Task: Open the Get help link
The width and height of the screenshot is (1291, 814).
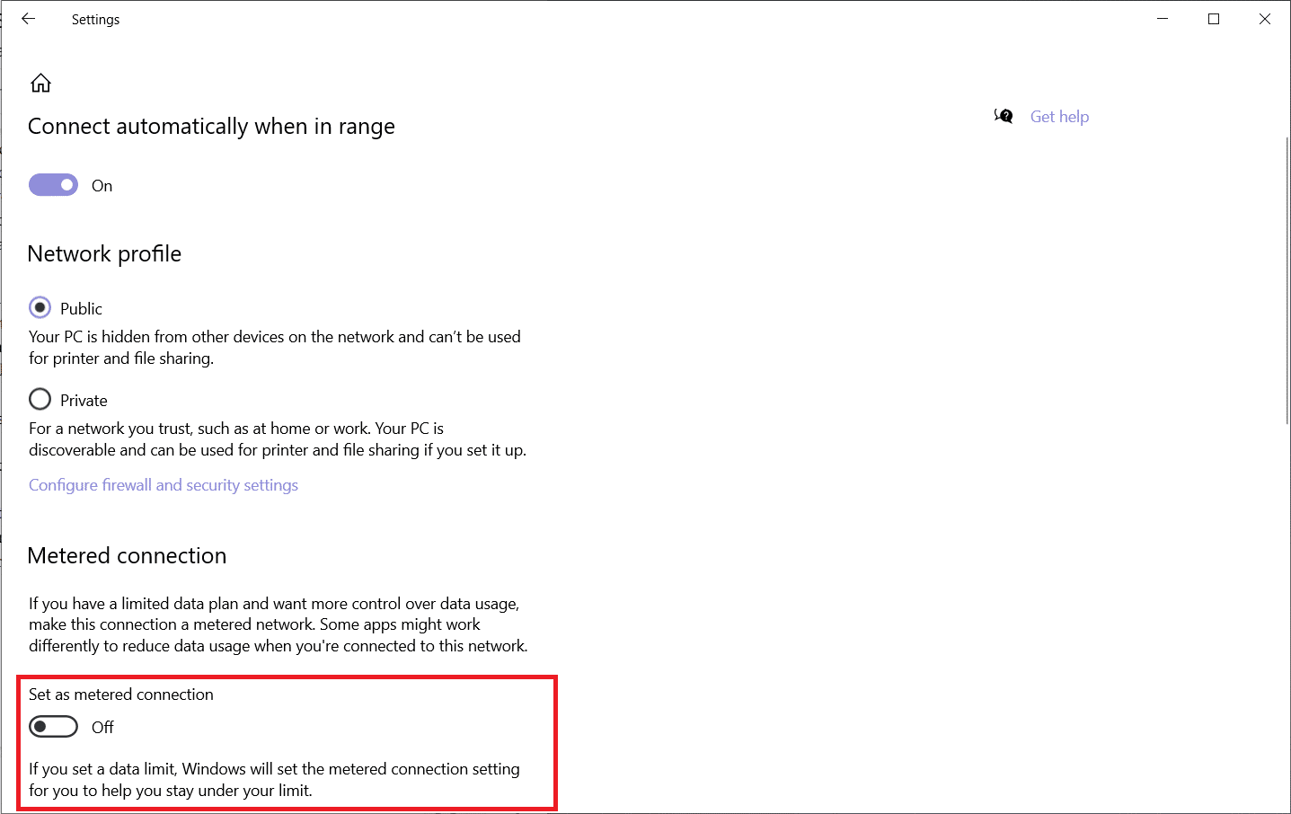Action: pyautogui.click(x=1059, y=116)
